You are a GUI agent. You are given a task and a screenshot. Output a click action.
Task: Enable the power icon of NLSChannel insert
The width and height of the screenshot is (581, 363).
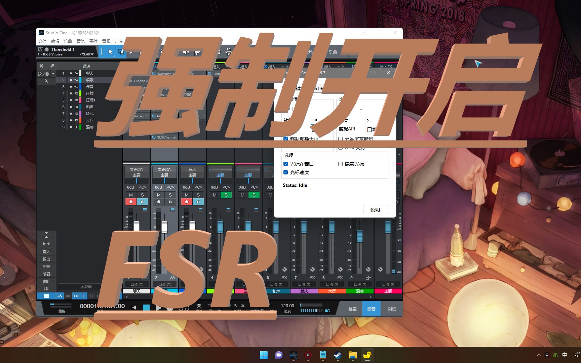tap(154, 137)
